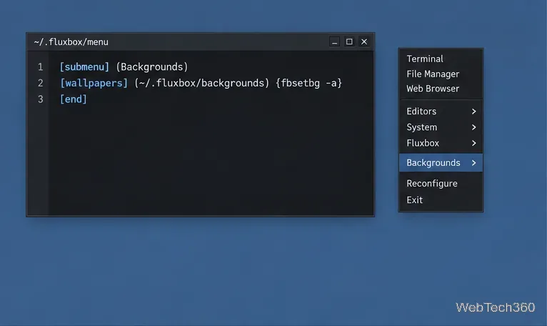Expand the chevron next to Fluxbox
Viewport: 547px width, 326px height.
pyautogui.click(x=473, y=143)
